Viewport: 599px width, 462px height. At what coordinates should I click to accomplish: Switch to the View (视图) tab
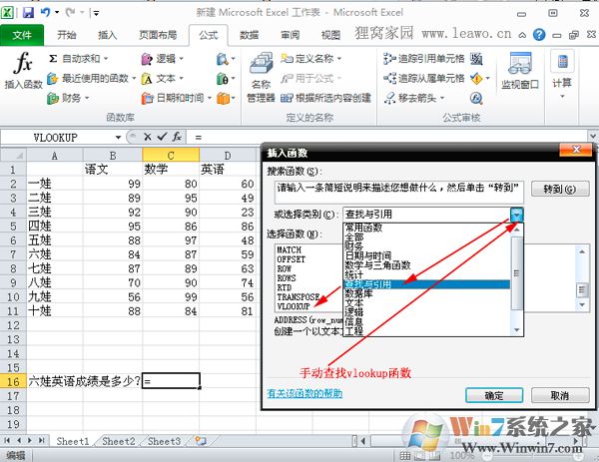(x=330, y=35)
